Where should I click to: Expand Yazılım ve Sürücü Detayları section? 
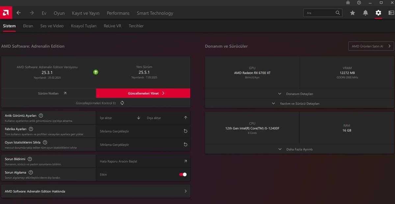tap(299, 103)
